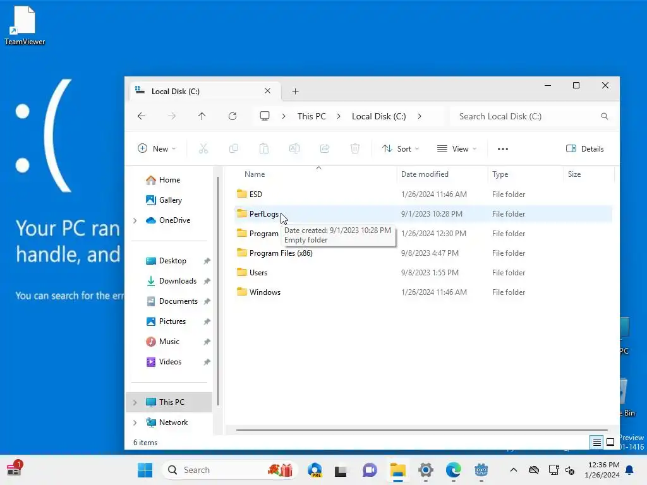This screenshot has width=647, height=485.
Task: Open Gallery in the navigation pane
Action: click(171, 200)
